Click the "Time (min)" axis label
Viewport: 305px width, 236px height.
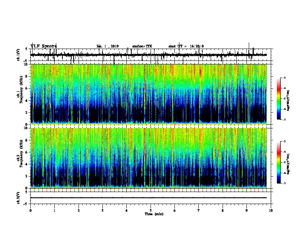click(x=154, y=214)
